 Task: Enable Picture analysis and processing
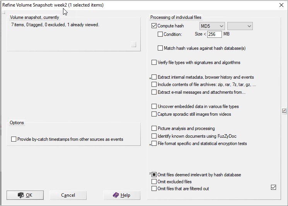(x=154, y=128)
